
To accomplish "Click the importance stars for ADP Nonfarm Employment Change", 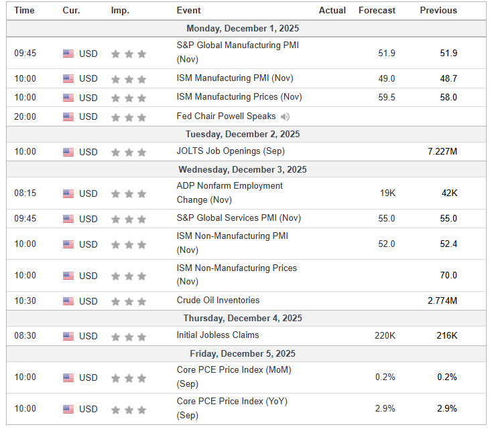I will tap(128, 193).
